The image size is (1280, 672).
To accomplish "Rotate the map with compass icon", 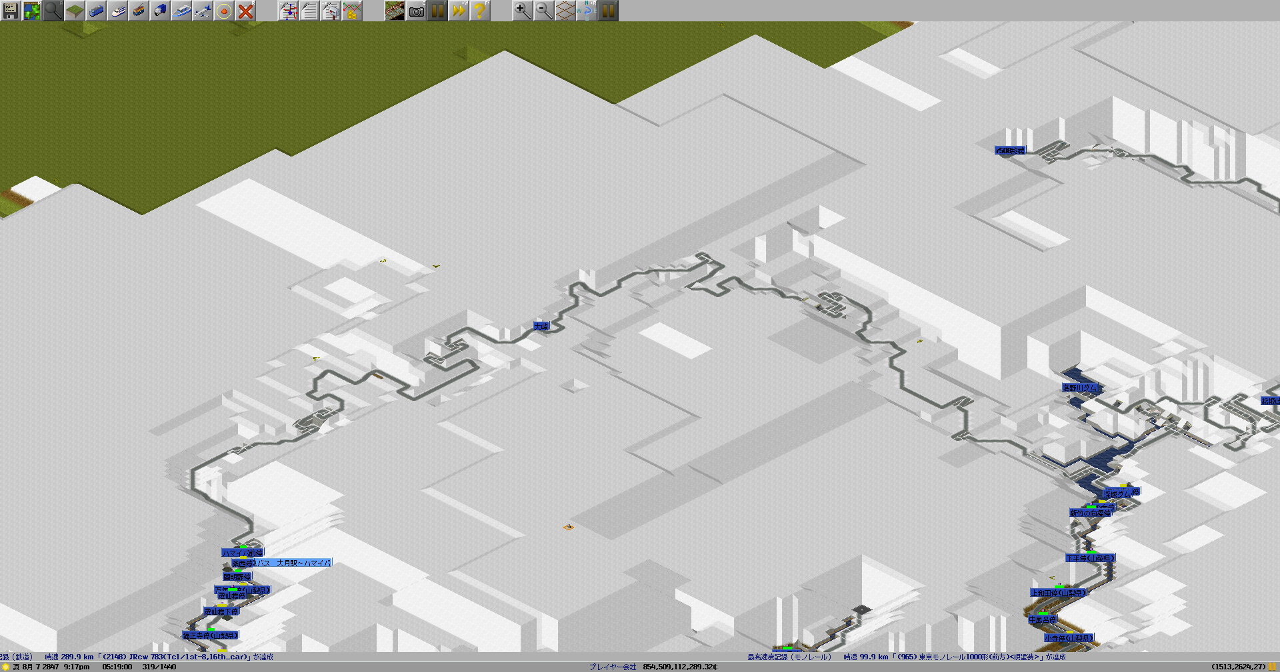I will (x=586, y=11).
